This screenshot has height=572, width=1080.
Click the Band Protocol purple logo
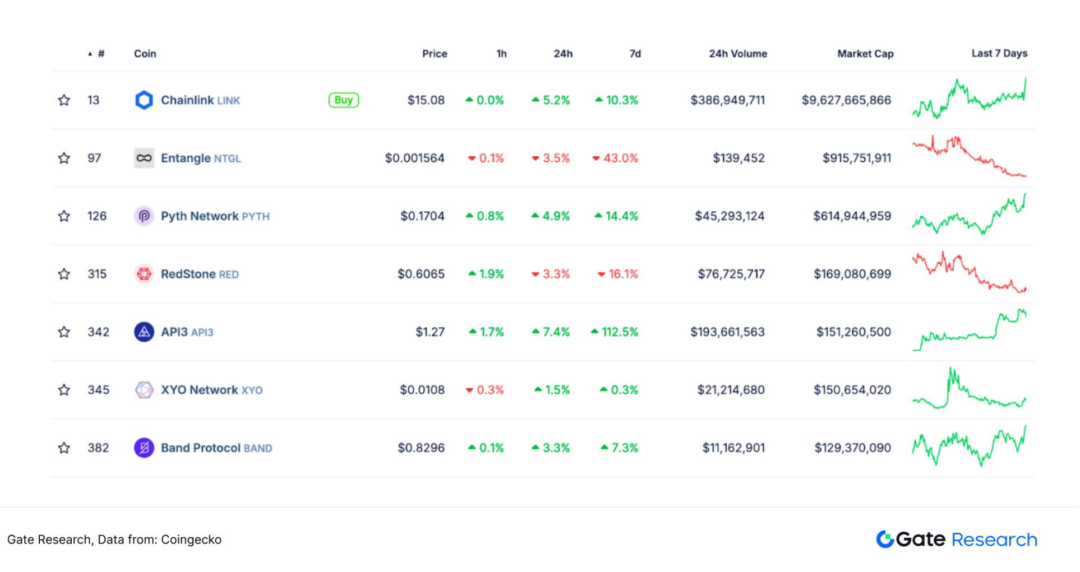pyautogui.click(x=144, y=448)
